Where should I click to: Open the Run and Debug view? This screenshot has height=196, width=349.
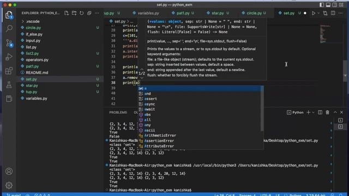[x=9, y=57]
